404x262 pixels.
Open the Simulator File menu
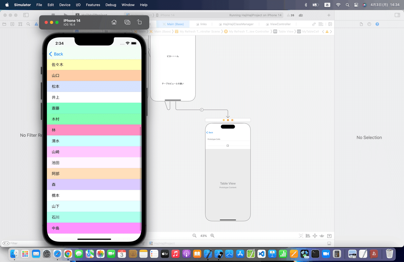39,5
